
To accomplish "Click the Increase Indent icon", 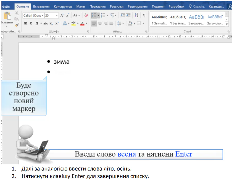I will (x=128, y=16).
